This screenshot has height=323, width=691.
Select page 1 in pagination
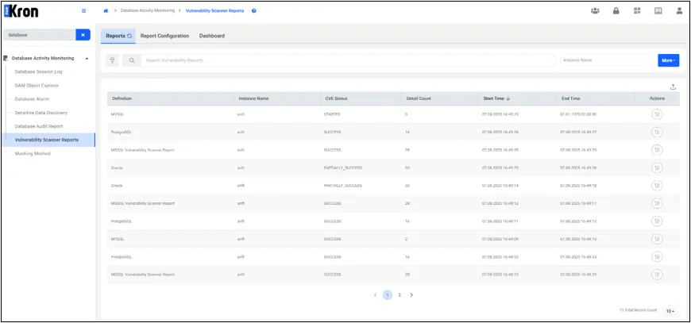[x=388, y=295]
